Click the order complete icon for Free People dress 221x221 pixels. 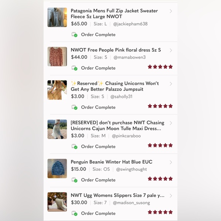pos(74,68)
